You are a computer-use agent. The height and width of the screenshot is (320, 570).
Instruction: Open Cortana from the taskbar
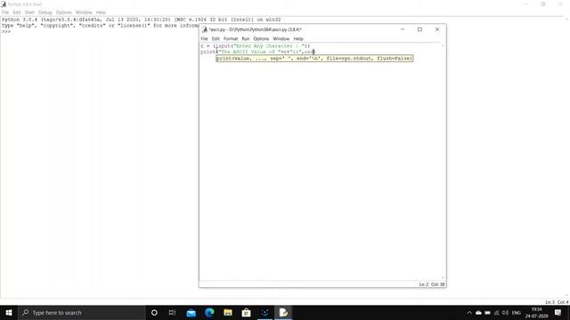point(154,312)
